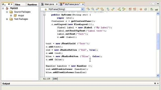Click the 'red = new JRadioButton' line

pos(72,50)
